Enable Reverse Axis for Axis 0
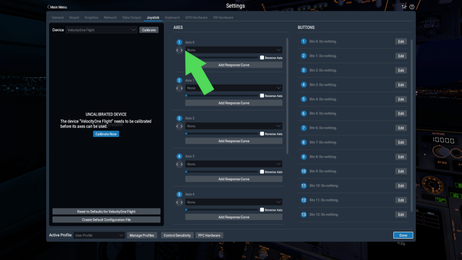Viewport: 462px width, 260px height. tap(262, 58)
